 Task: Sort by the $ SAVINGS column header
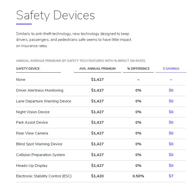(x=171, y=68)
